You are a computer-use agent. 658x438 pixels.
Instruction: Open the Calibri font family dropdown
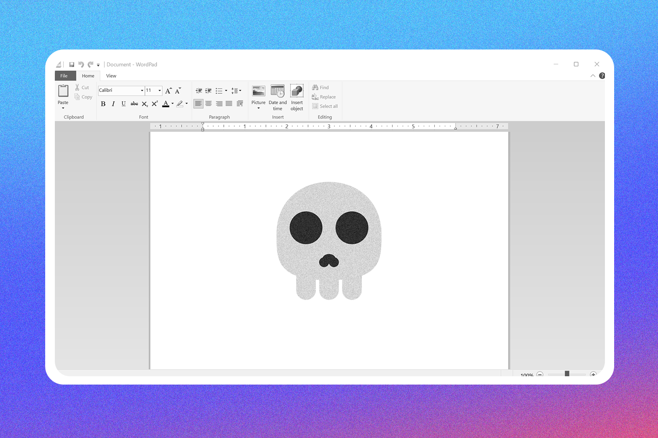142,91
